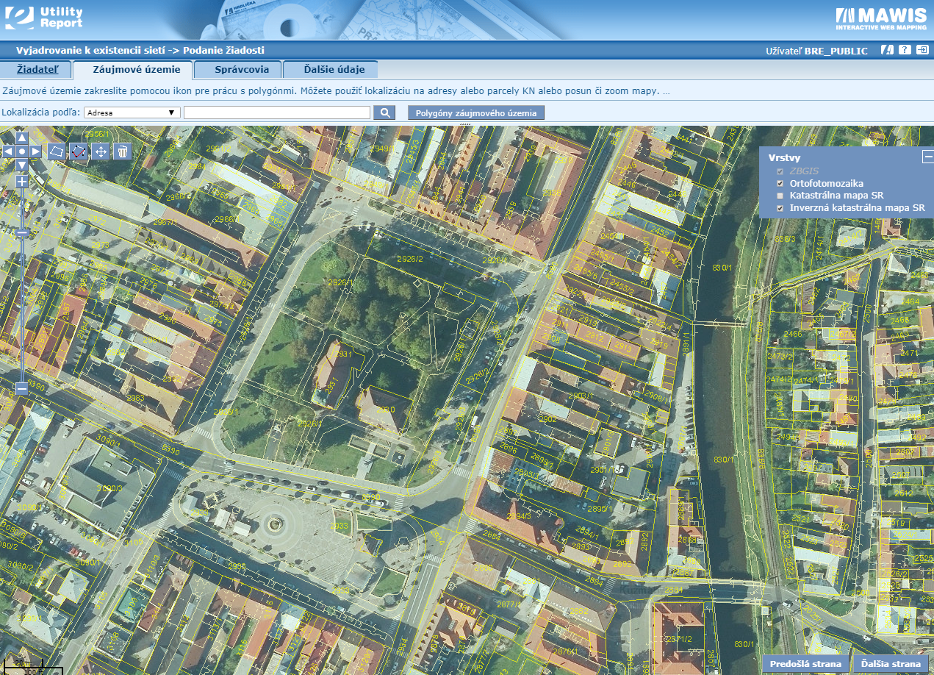The height and width of the screenshot is (675, 934).
Task: Uncheck the Ortofotomozaika layer
Action: point(780,183)
